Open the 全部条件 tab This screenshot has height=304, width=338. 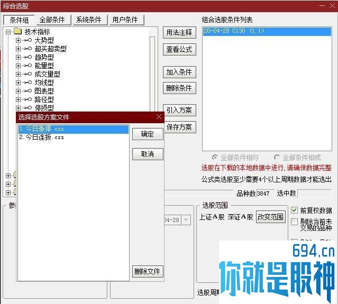[53, 20]
